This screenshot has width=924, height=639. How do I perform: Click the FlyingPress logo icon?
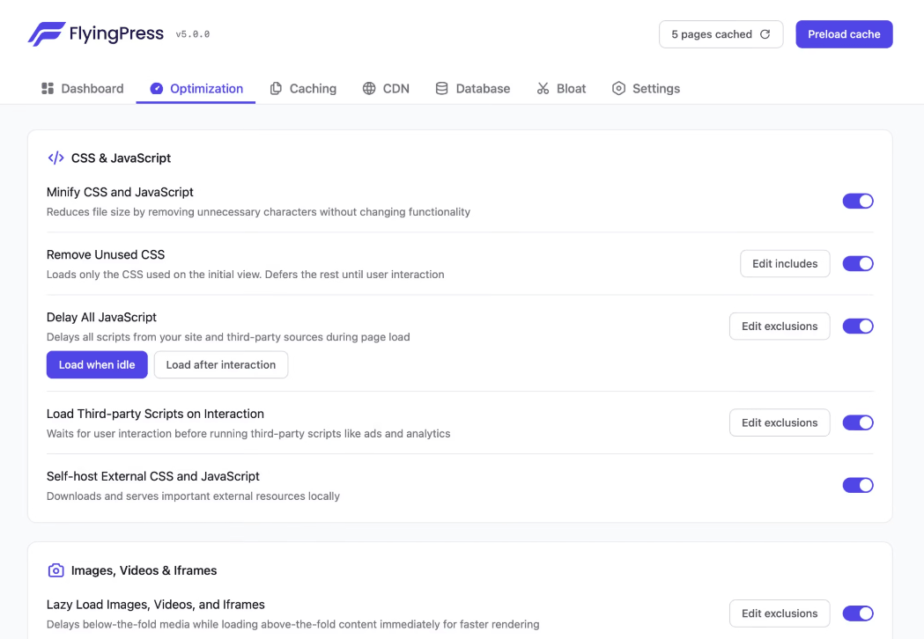point(46,34)
